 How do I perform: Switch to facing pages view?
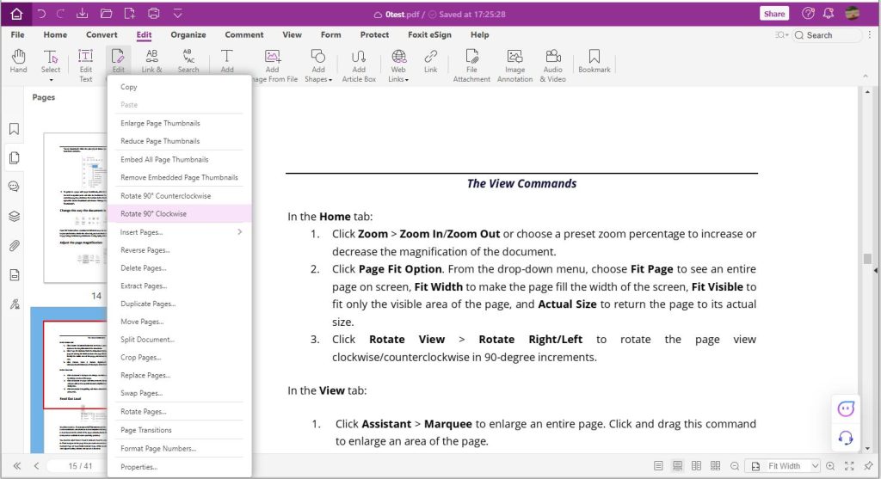pyautogui.click(x=696, y=466)
